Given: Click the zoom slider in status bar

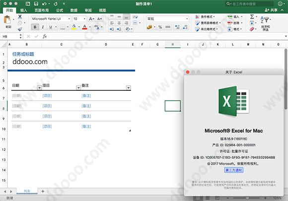Looking at the screenshot, I should pyautogui.click(x=246, y=198).
